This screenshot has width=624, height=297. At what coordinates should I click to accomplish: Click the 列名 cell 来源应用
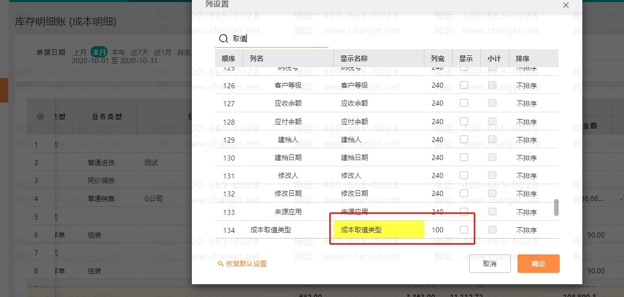[288, 212]
